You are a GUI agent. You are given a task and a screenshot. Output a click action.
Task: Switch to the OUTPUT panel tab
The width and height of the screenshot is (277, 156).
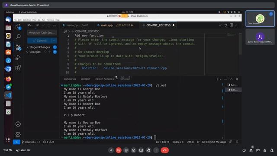(x=86, y=79)
